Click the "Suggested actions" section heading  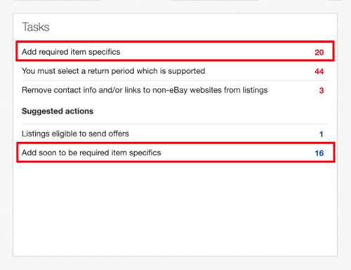tap(58, 111)
